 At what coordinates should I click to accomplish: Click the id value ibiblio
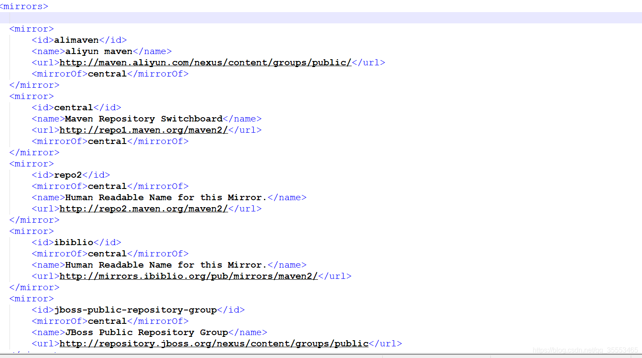pyautogui.click(x=73, y=243)
